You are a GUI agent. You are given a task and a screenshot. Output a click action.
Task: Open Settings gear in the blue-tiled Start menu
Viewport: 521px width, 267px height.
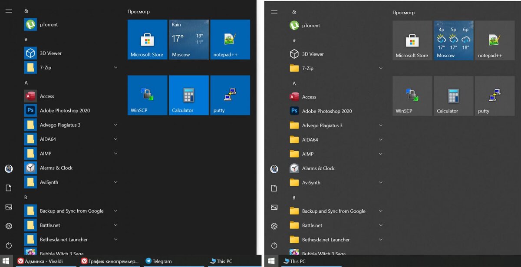pos(9,226)
